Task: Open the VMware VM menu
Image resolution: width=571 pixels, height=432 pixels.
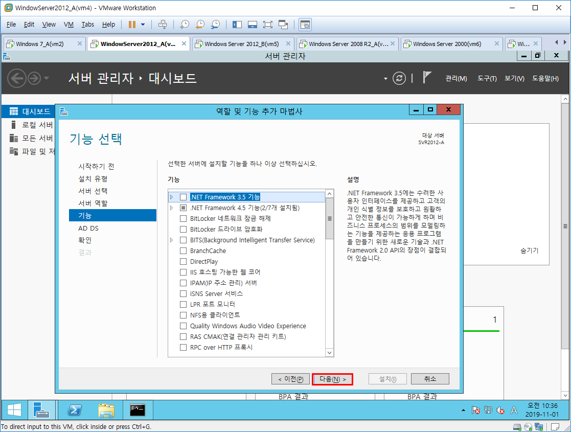Action: pyautogui.click(x=68, y=25)
